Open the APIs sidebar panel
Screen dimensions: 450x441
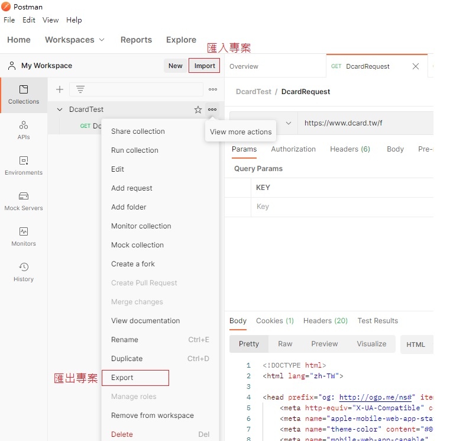24,130
